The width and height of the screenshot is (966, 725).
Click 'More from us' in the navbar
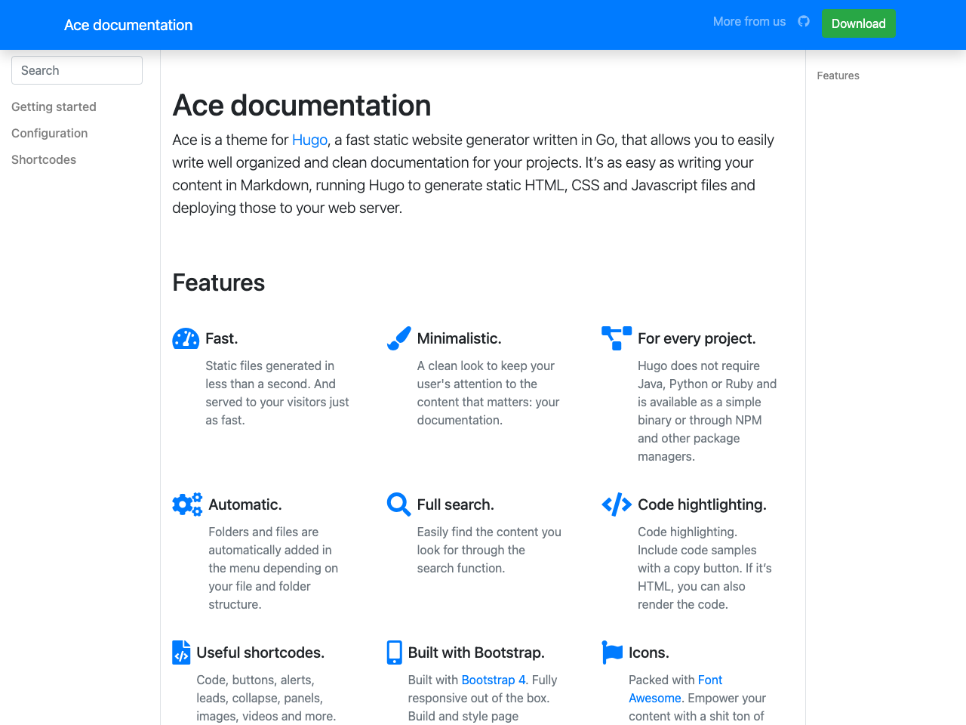point(749,21)
